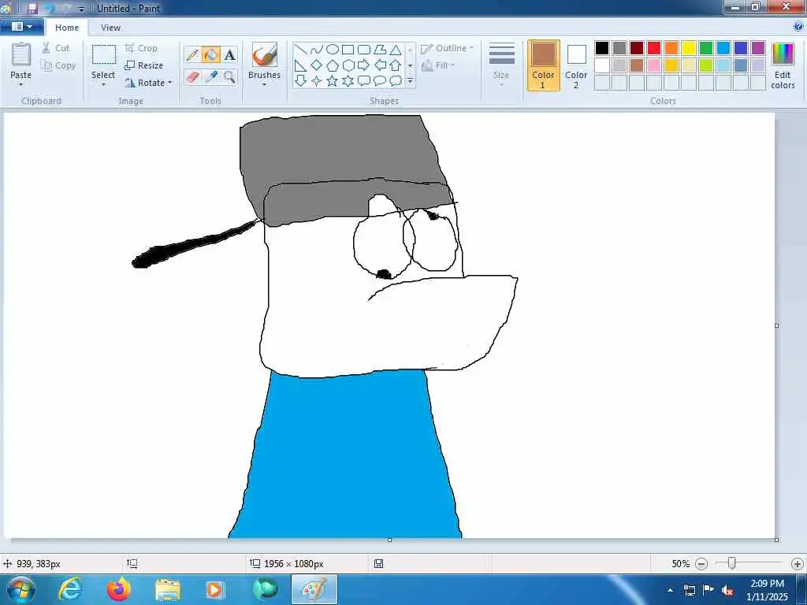
Task: Choose the Six-point star shape
Action: [348, 81]
